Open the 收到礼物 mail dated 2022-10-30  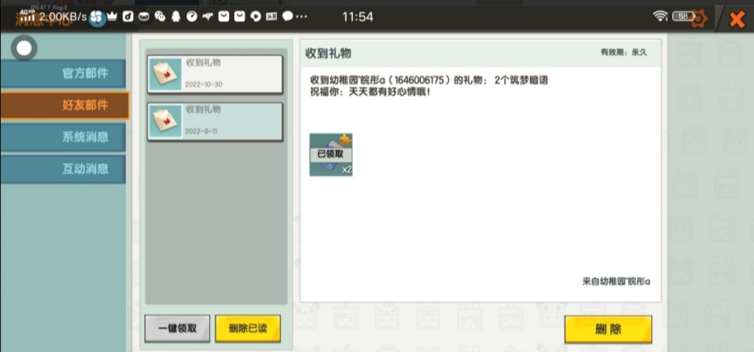pos(215,74)
